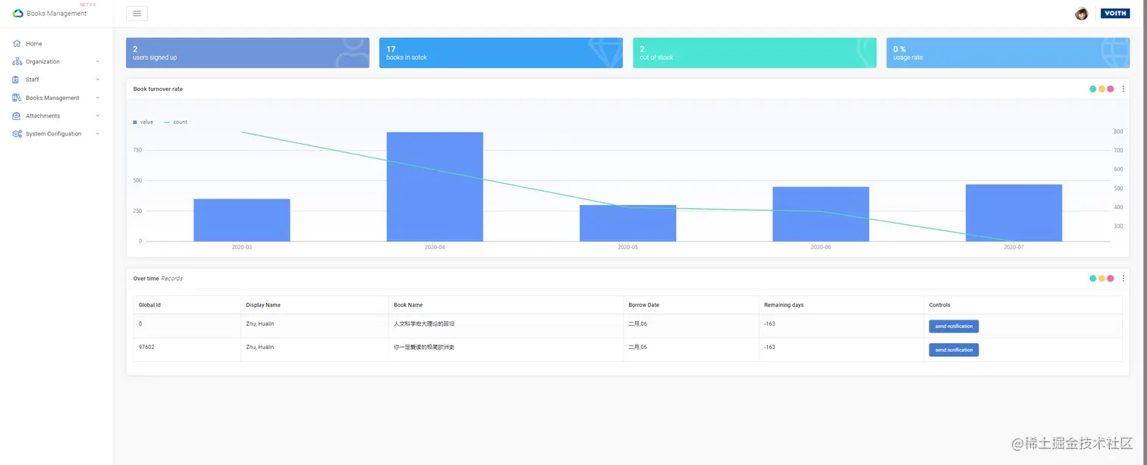Viewport: 1147px width, 465px height.
Task: Click teal dot on Over time Records card
Action: tap(1093, 278)
